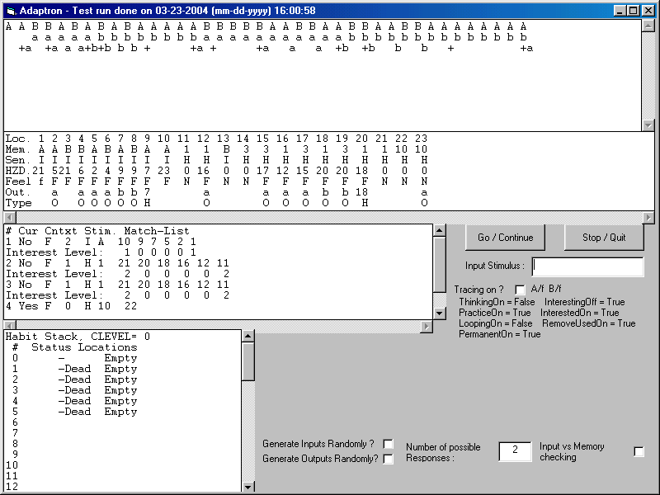
Task: Click down arrow of Match-List pane scrollbar
Action: (x=440, y=313)
